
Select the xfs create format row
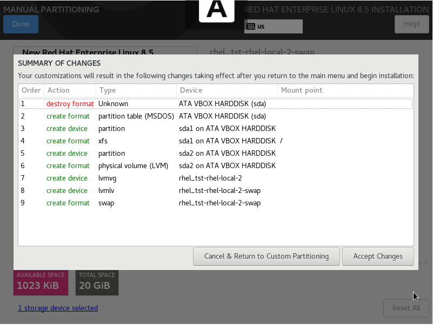216,141
